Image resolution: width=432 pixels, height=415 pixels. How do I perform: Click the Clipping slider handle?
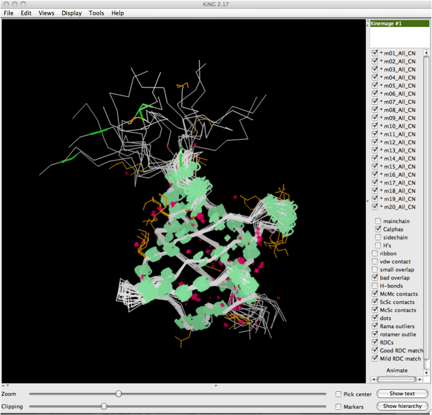tap(104, 406)
